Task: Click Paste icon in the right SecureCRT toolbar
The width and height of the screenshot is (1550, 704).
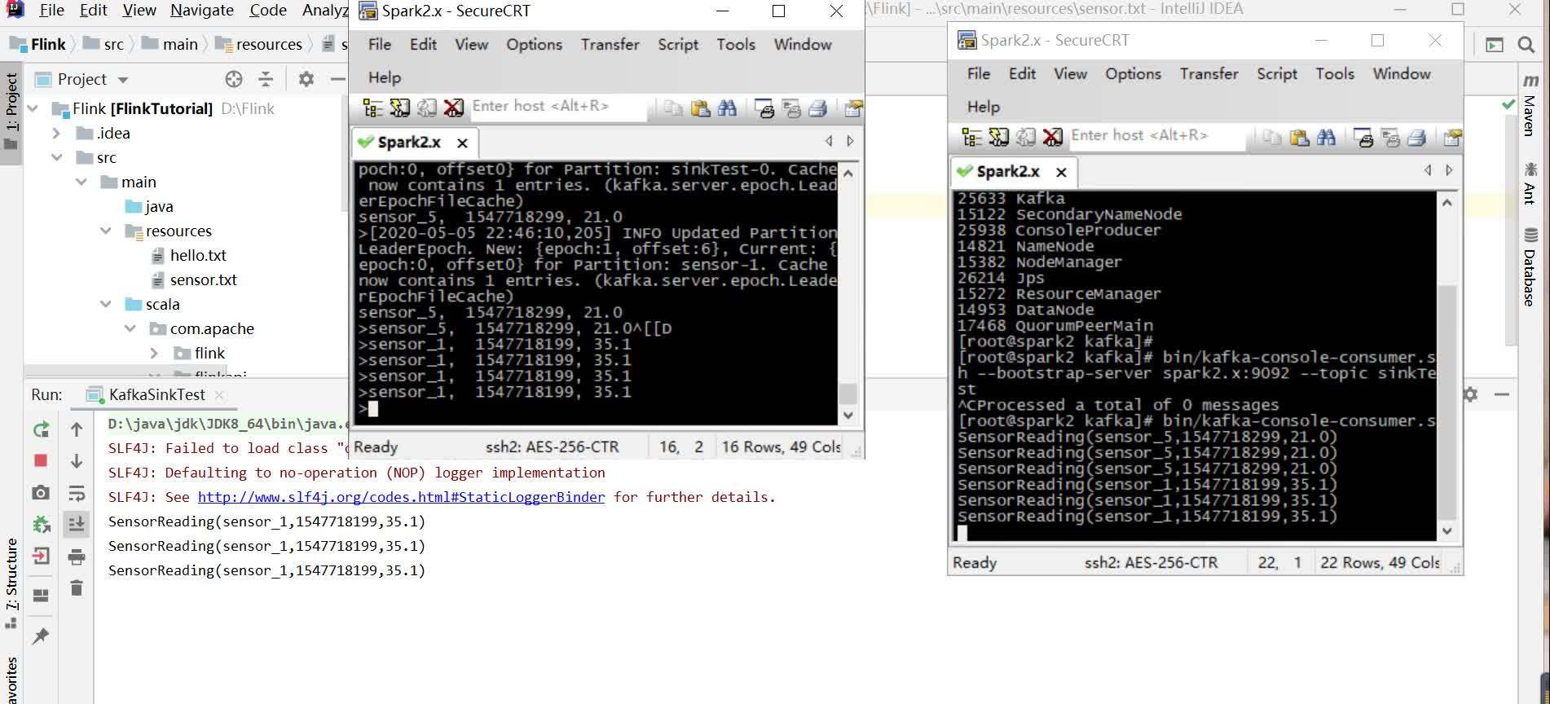Action: pos(1299,137)
